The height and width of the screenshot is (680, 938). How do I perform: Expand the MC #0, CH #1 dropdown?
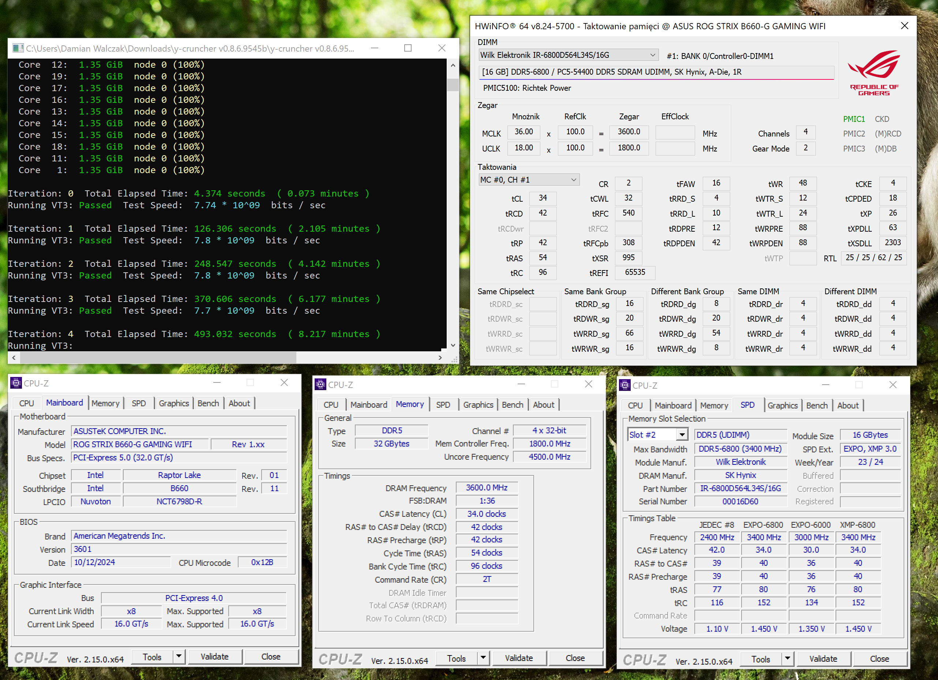point(574,180)
